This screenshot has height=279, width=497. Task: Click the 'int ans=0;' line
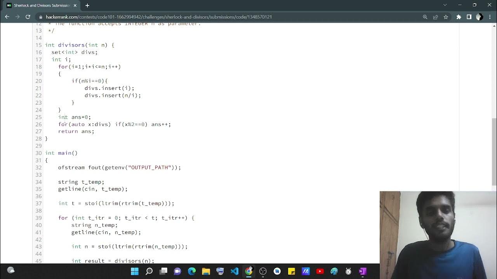click(75, 117)
